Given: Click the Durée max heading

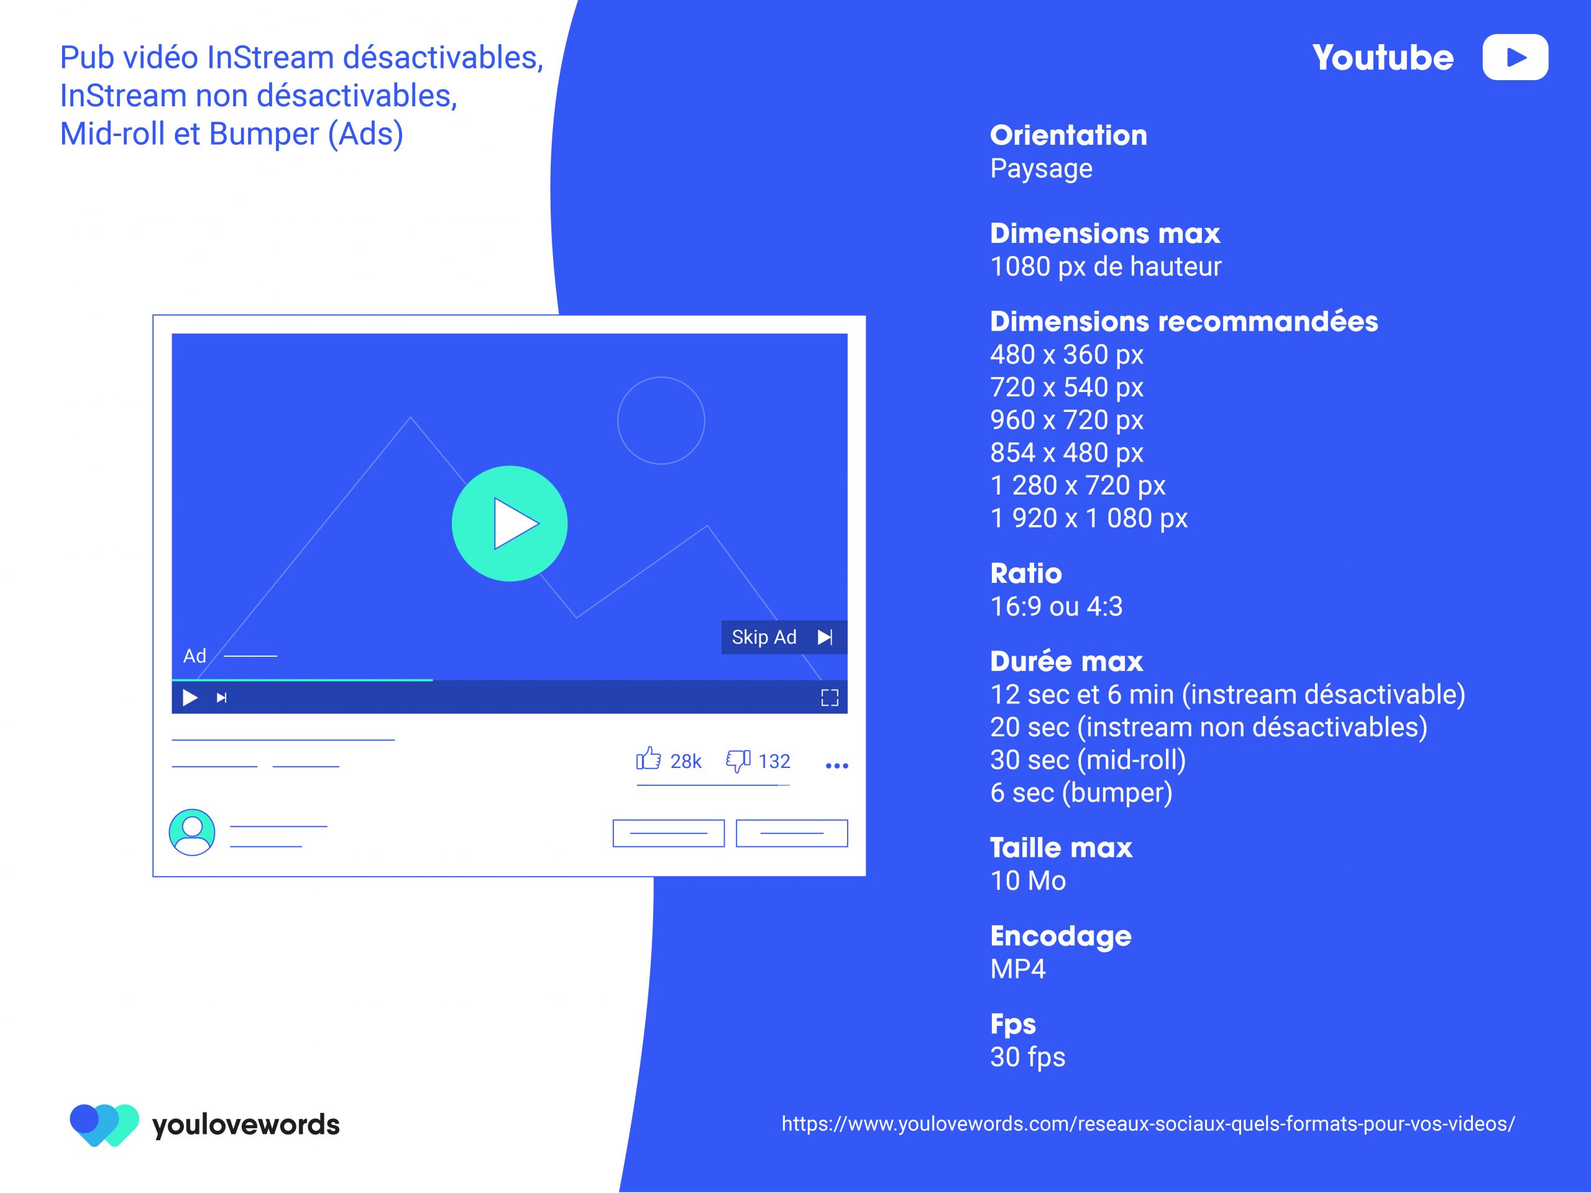Looking at the screenshot, I should pos(1066,661).
